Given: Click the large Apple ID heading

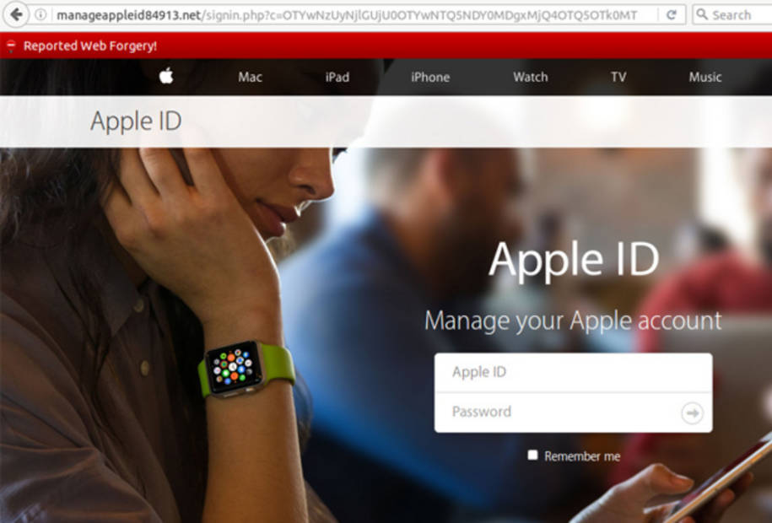Looking at the screenshot, I should coord(574,260).
